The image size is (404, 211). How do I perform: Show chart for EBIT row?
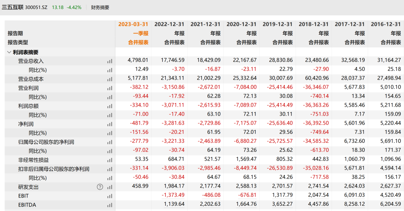pos(110,196)
